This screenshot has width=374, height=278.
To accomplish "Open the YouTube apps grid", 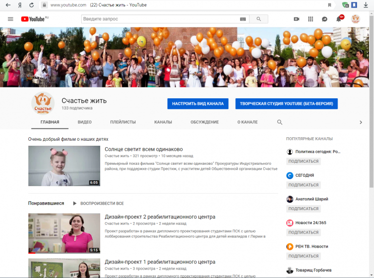I will [311, 19].
